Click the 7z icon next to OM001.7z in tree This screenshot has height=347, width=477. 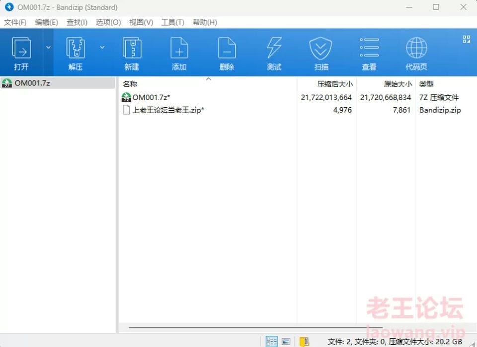pyautogui.click(x=7, y=83)
